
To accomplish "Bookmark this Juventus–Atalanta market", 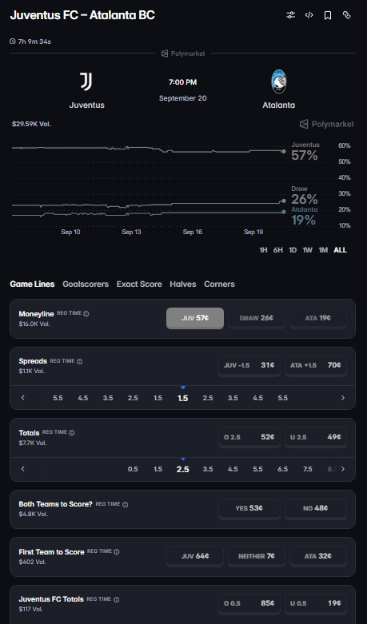I will pos(328,15).
